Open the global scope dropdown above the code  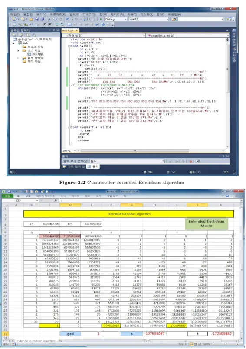pos(144,36)
